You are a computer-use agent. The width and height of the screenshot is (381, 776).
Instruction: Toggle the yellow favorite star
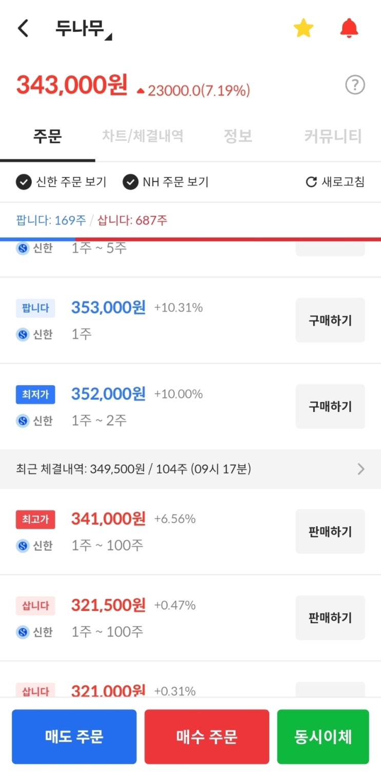pos(303,29)
